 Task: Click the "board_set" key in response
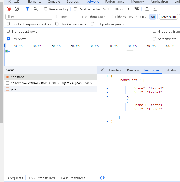coord(129,80)
